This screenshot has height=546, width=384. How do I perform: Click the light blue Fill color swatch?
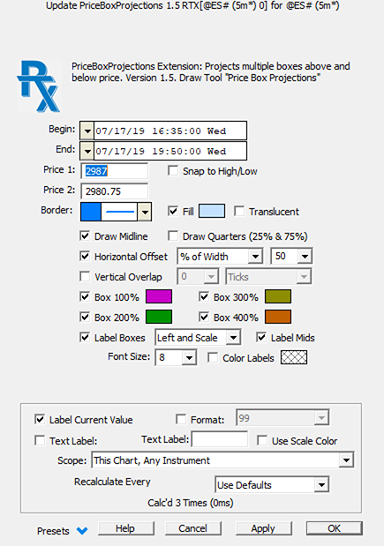tap(212, 211)
